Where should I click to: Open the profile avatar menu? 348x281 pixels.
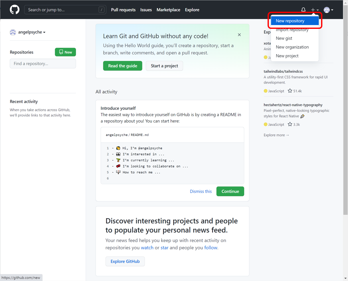coord(328,10)
